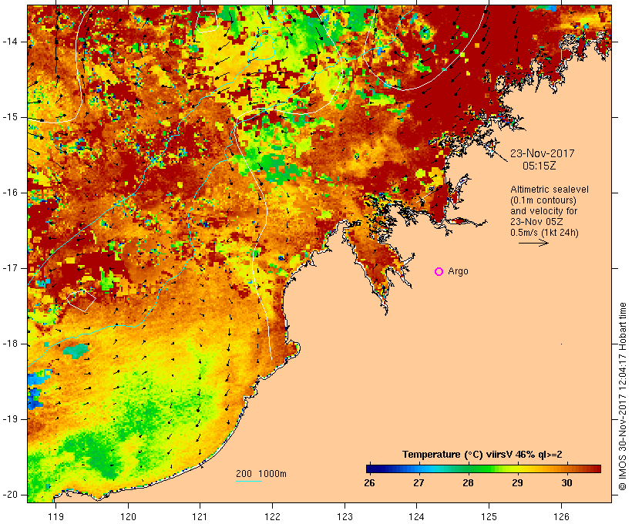Click the '23-Nov 05Z' legend line
The width and height of the screenshot is (632, 524).
click(x=536, y=222)
